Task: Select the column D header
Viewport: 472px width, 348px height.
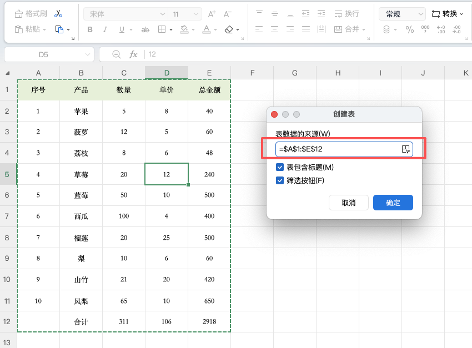Action: pos(167,73)
